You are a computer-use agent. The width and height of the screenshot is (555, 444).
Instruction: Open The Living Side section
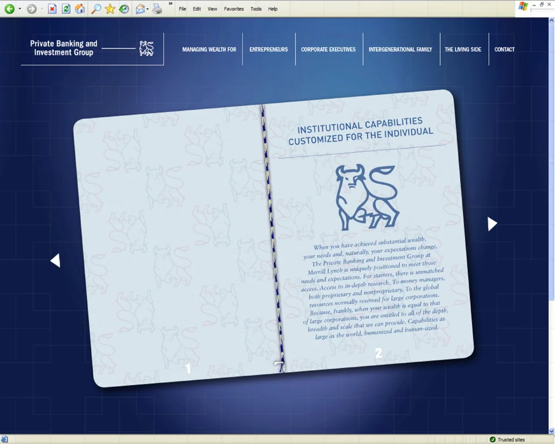(463, 49)
